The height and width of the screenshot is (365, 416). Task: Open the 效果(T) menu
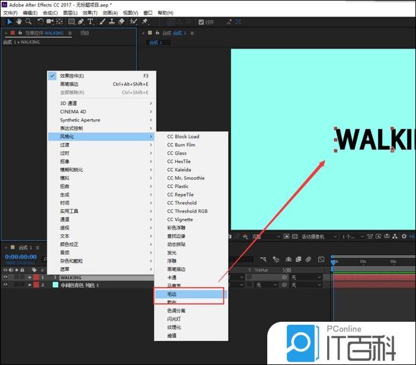tap(90, 12)
